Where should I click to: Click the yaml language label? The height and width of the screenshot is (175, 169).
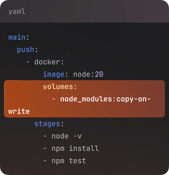[17, 12]
